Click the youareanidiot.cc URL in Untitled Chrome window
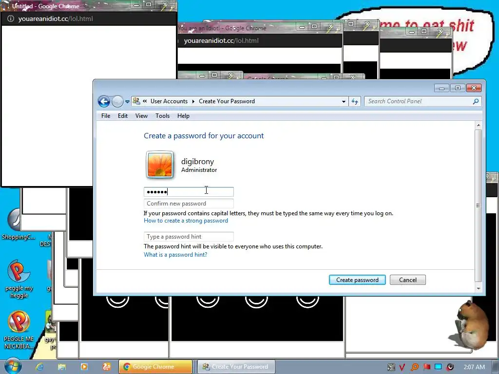Image resolution: width=499 pixels, height=374 pixels. 56,19
